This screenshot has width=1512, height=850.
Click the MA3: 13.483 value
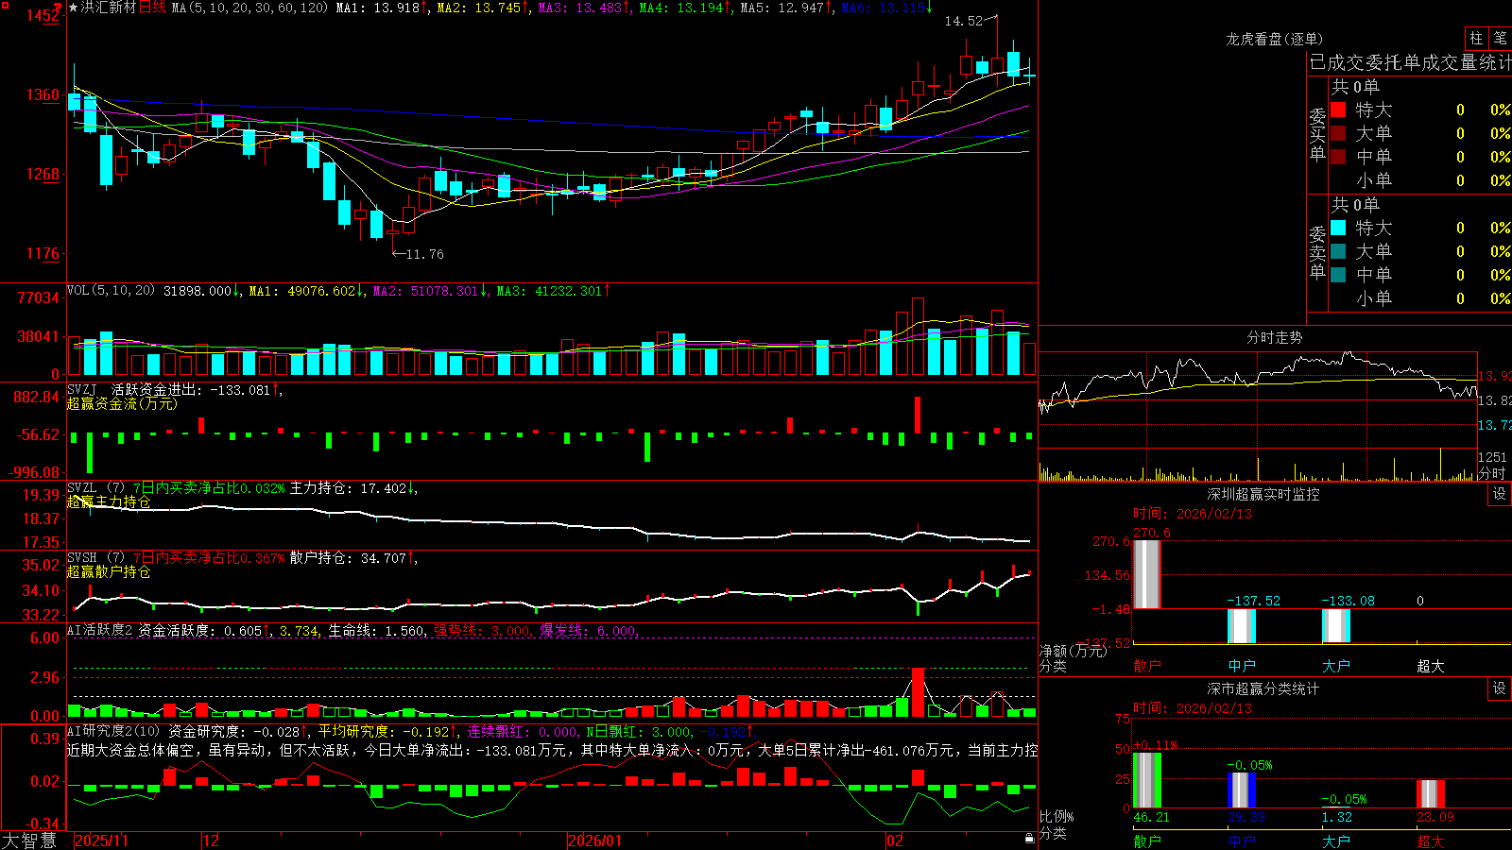[580, 8]
